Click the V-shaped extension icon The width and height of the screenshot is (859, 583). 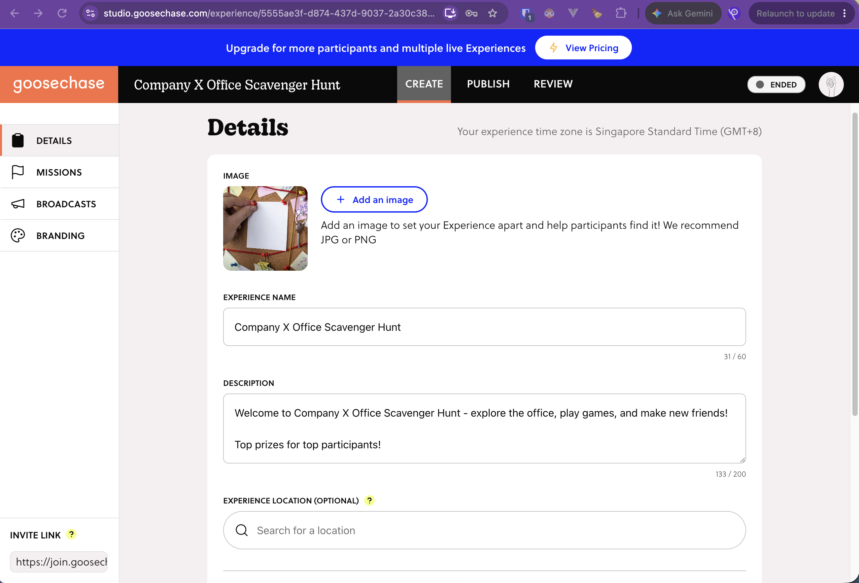[573, 13]
